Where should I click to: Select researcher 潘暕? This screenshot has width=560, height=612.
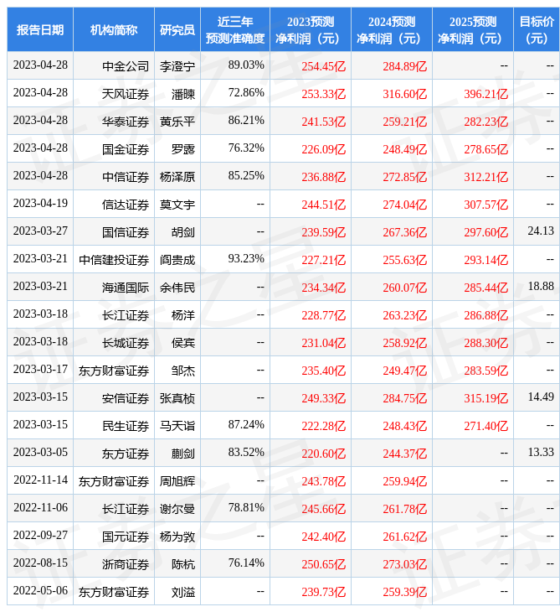tap(183, 94)
